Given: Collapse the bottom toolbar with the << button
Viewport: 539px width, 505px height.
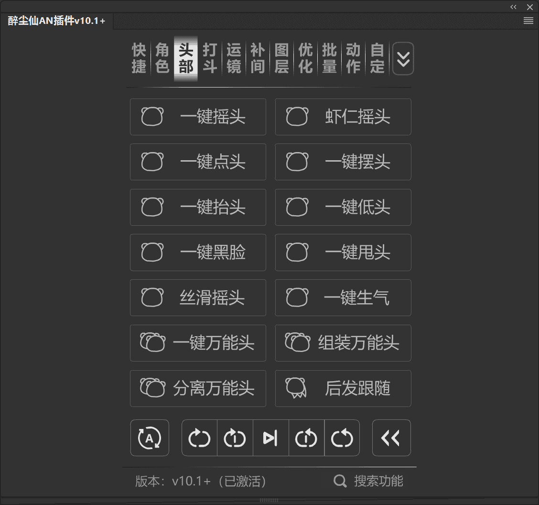Looking at the screenshot, I should (x=391, y=438).
